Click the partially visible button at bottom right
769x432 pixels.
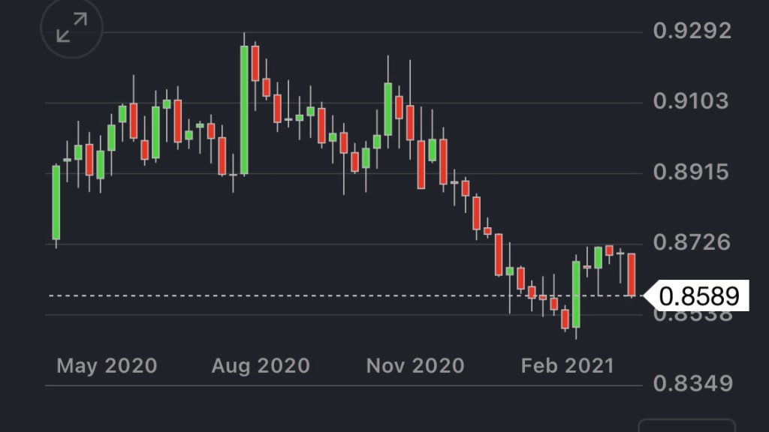click(686, 425)
